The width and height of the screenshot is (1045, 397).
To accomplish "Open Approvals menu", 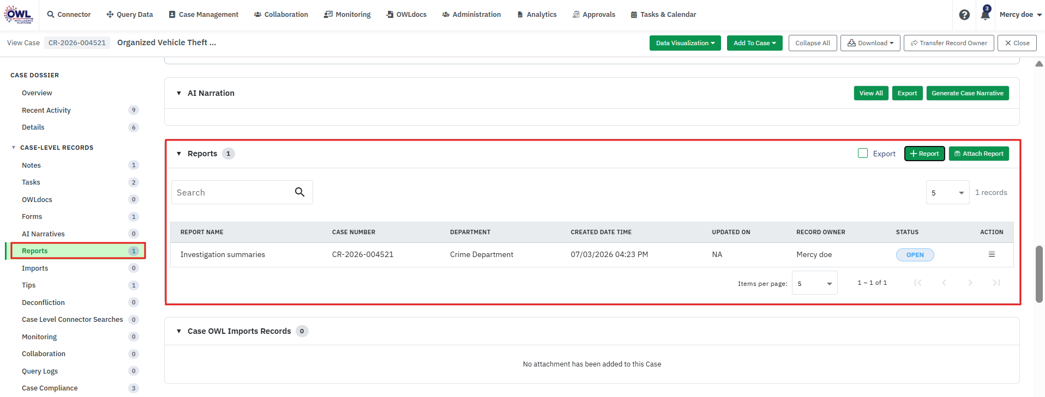I will (593, 15).
